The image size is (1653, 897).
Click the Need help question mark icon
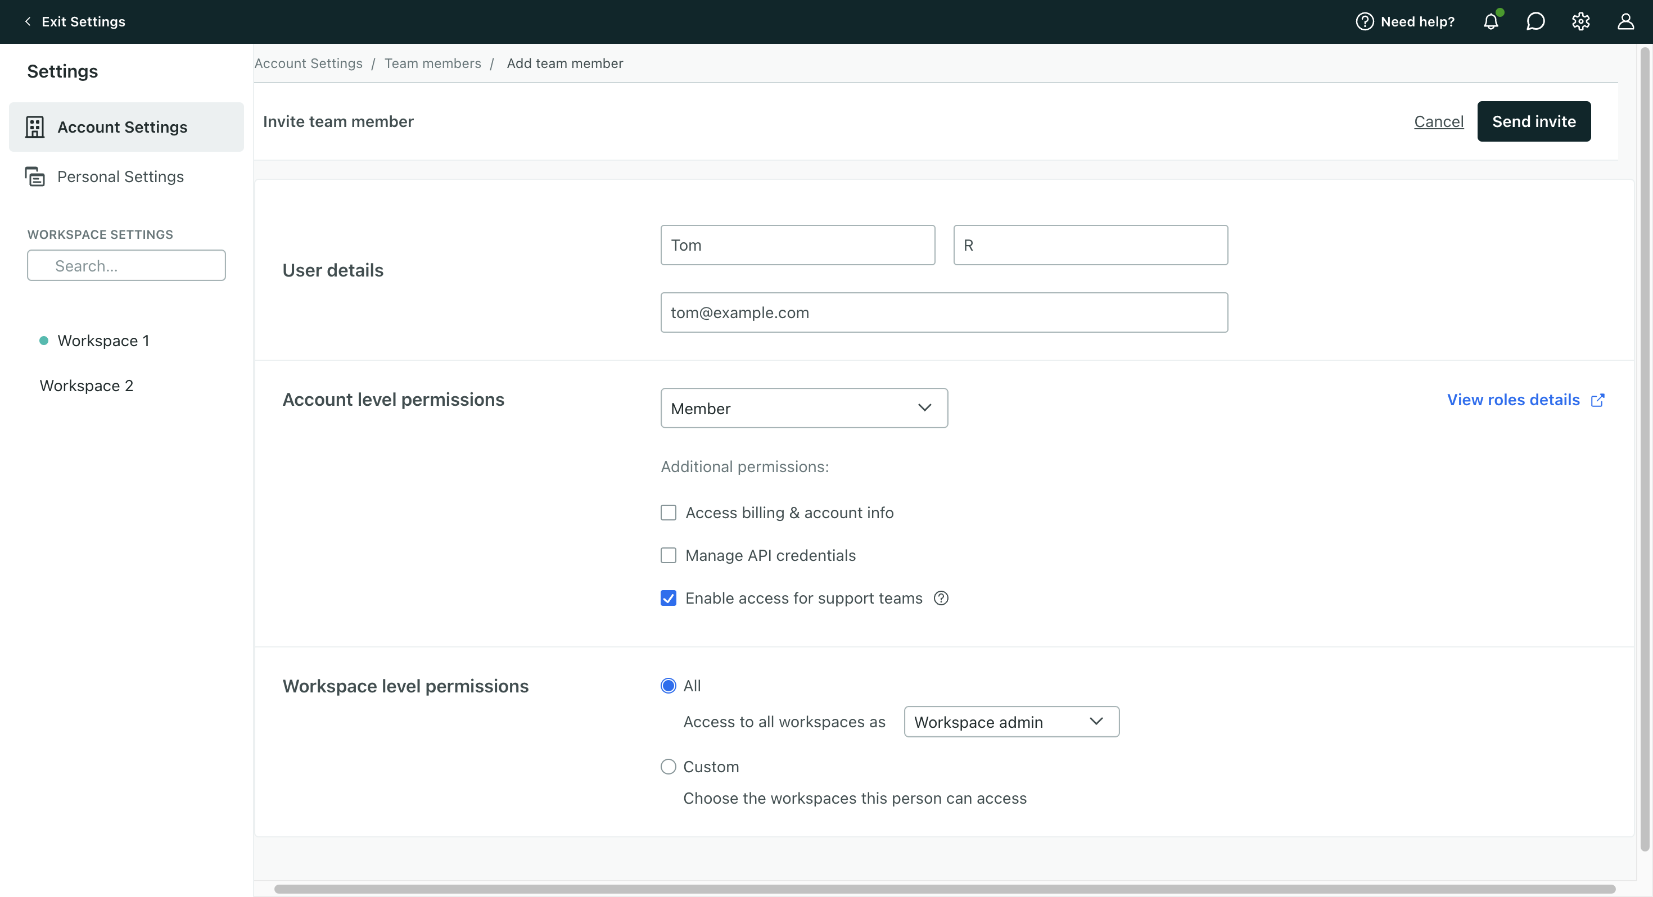tap(1364, 21)
